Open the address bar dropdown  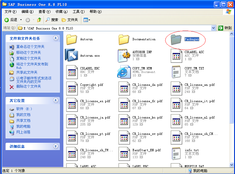[x=213, y=28]
